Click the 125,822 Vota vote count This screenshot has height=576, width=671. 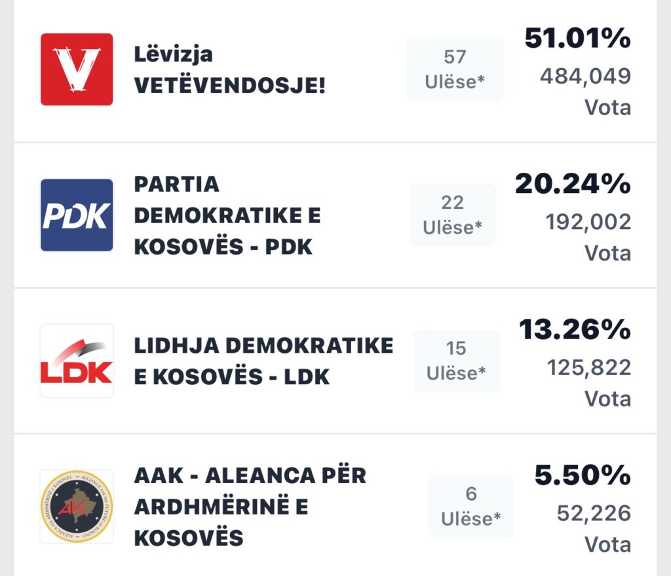[589, 382]
